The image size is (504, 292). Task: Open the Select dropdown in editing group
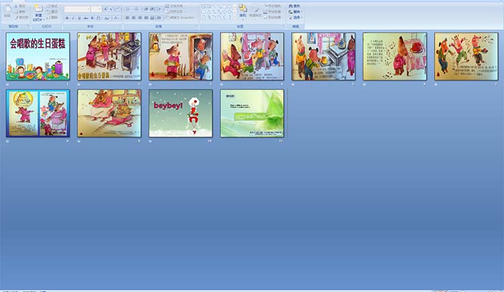pyautogui.click(x=296, y=17)
